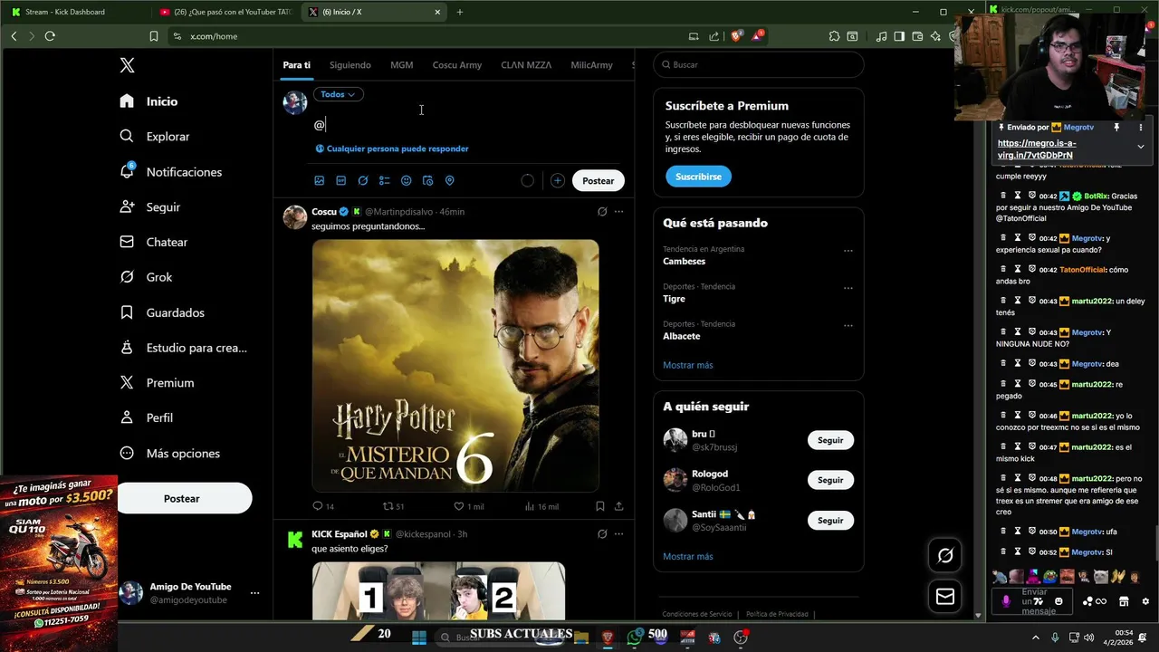Image resolution: width=1159 pixels, height=652 pixels.
Task: Add image media to the post
Action: [x=320, y=181]
